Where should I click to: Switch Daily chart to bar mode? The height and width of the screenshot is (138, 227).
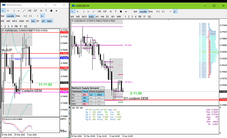click(3, 16)
